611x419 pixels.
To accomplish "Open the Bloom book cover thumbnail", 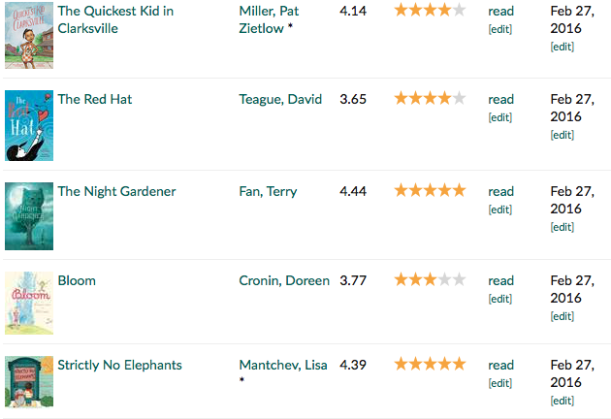I will (29, 303).
